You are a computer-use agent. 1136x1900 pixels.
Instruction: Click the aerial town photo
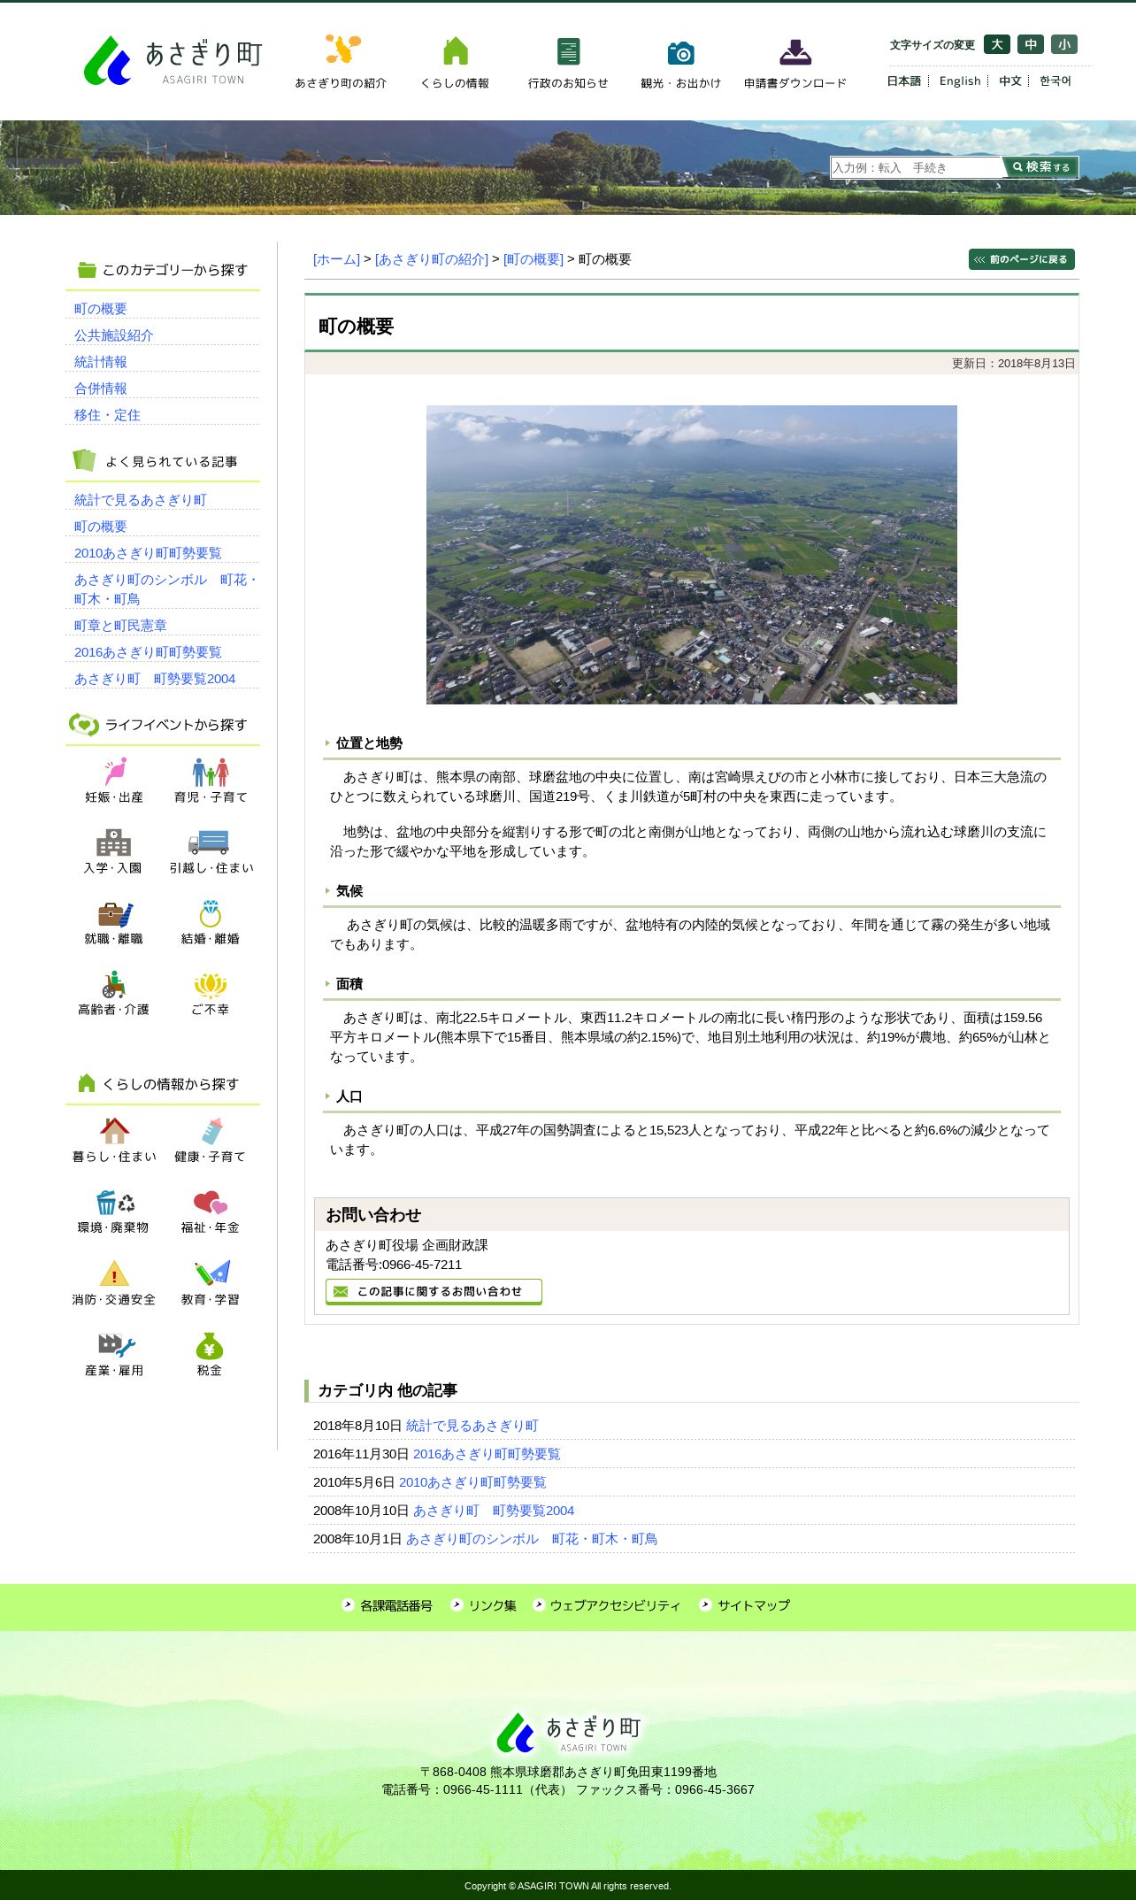[x=692, y=555]
